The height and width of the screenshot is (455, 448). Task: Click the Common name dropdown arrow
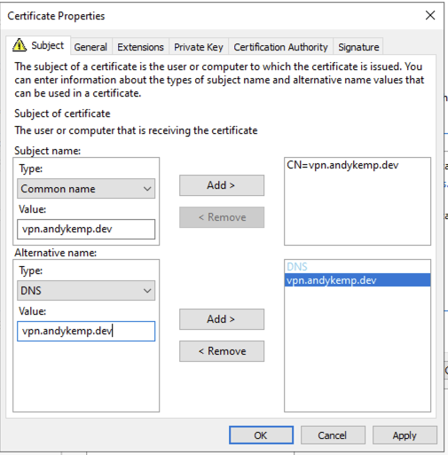[x=147, y=189]
